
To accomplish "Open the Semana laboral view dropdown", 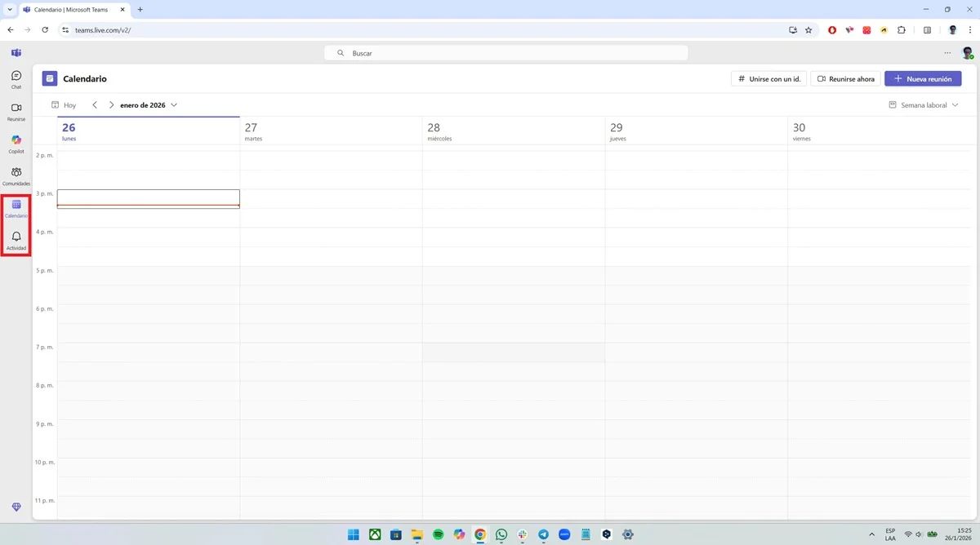I will (x=924, y=105).
